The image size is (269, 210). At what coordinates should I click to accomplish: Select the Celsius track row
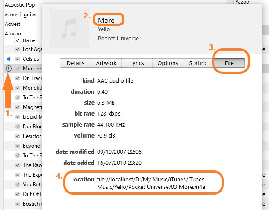(x=23, y=59)
